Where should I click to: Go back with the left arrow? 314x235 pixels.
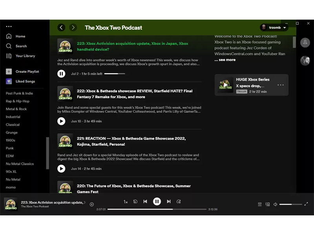(x=61, y=27)
